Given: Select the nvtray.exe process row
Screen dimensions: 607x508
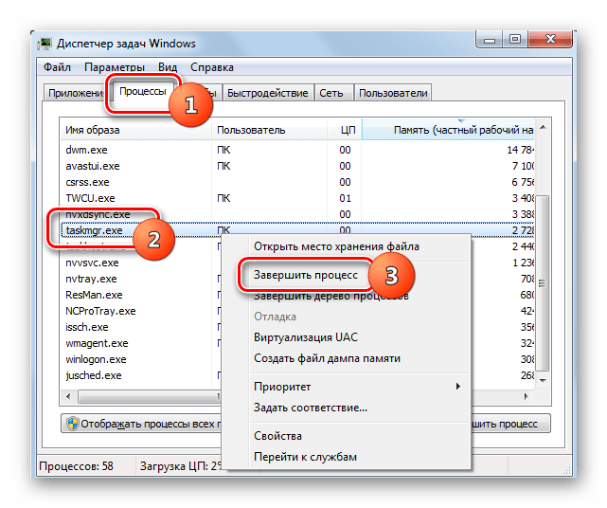Looking at the screenshot, I should tap(141, 279).
